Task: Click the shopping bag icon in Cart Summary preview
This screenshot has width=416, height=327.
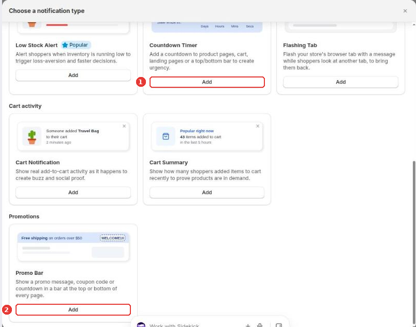Action: [x=166, y=136]
